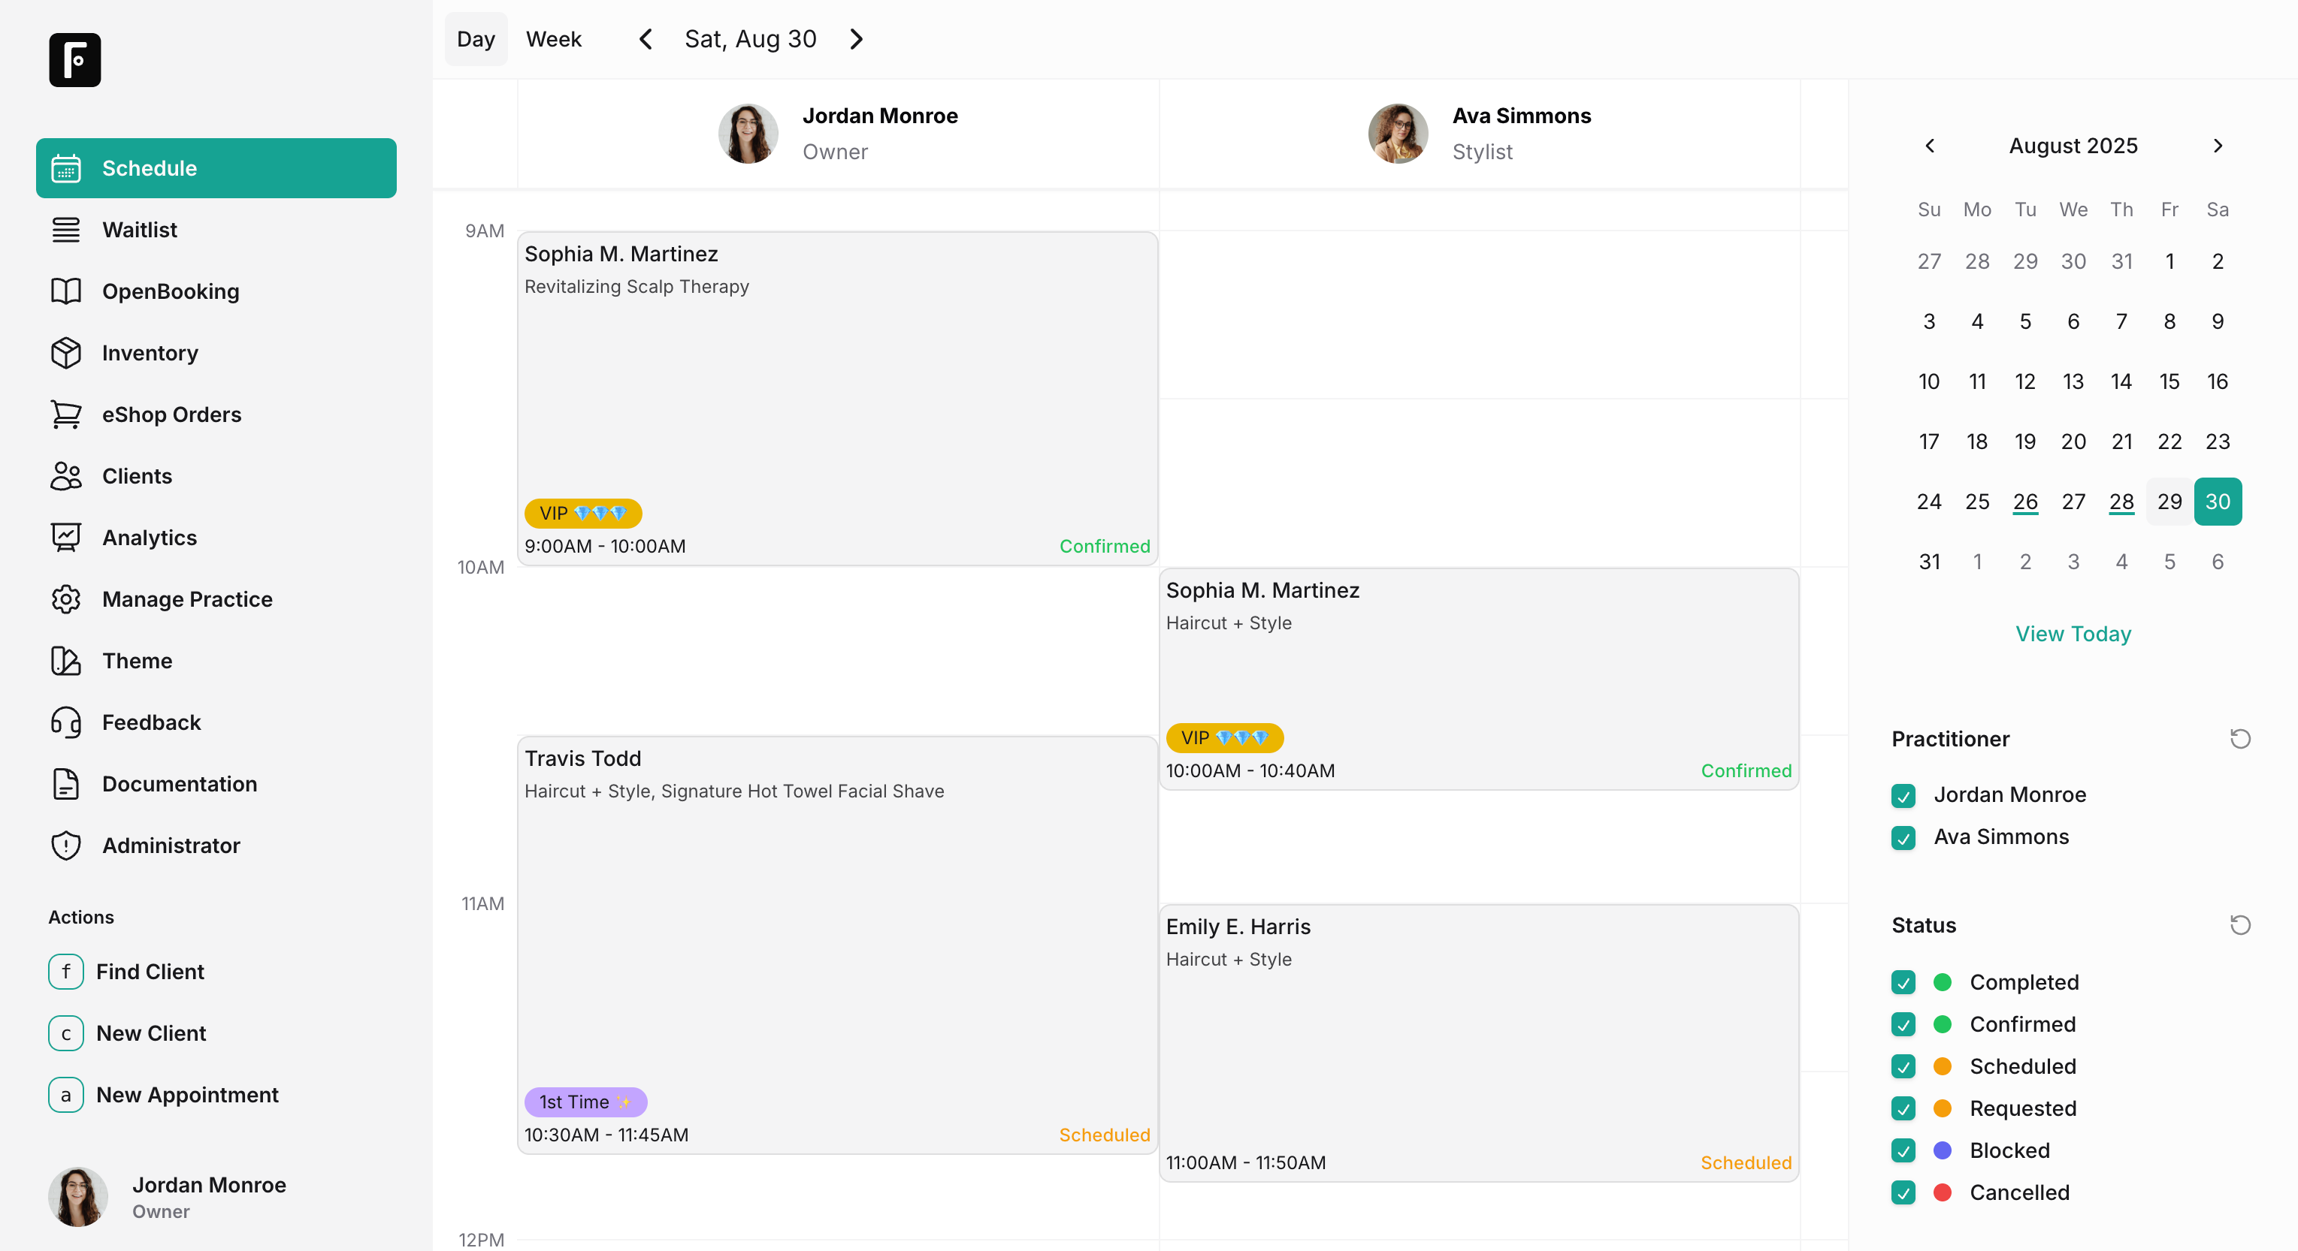Start a New Appointment action
The width and height of the screenshot is (2298, 1251).
click(186, 1094)
